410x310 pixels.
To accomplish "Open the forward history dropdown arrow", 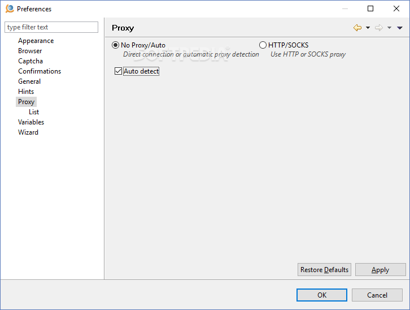I will click(389, 28).
